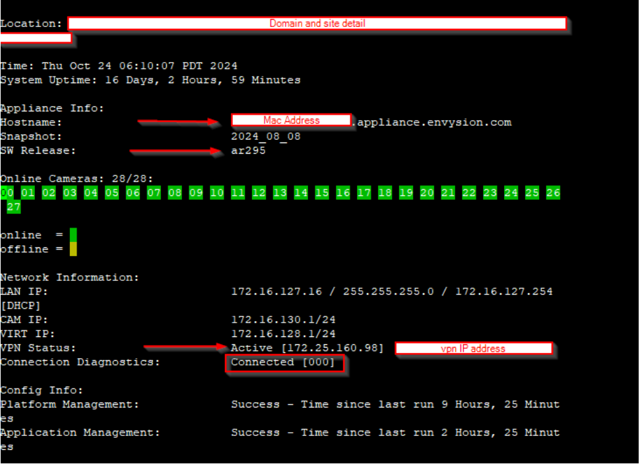
Task: Click the yellow offline legend swatch
Action: point(73,249)
